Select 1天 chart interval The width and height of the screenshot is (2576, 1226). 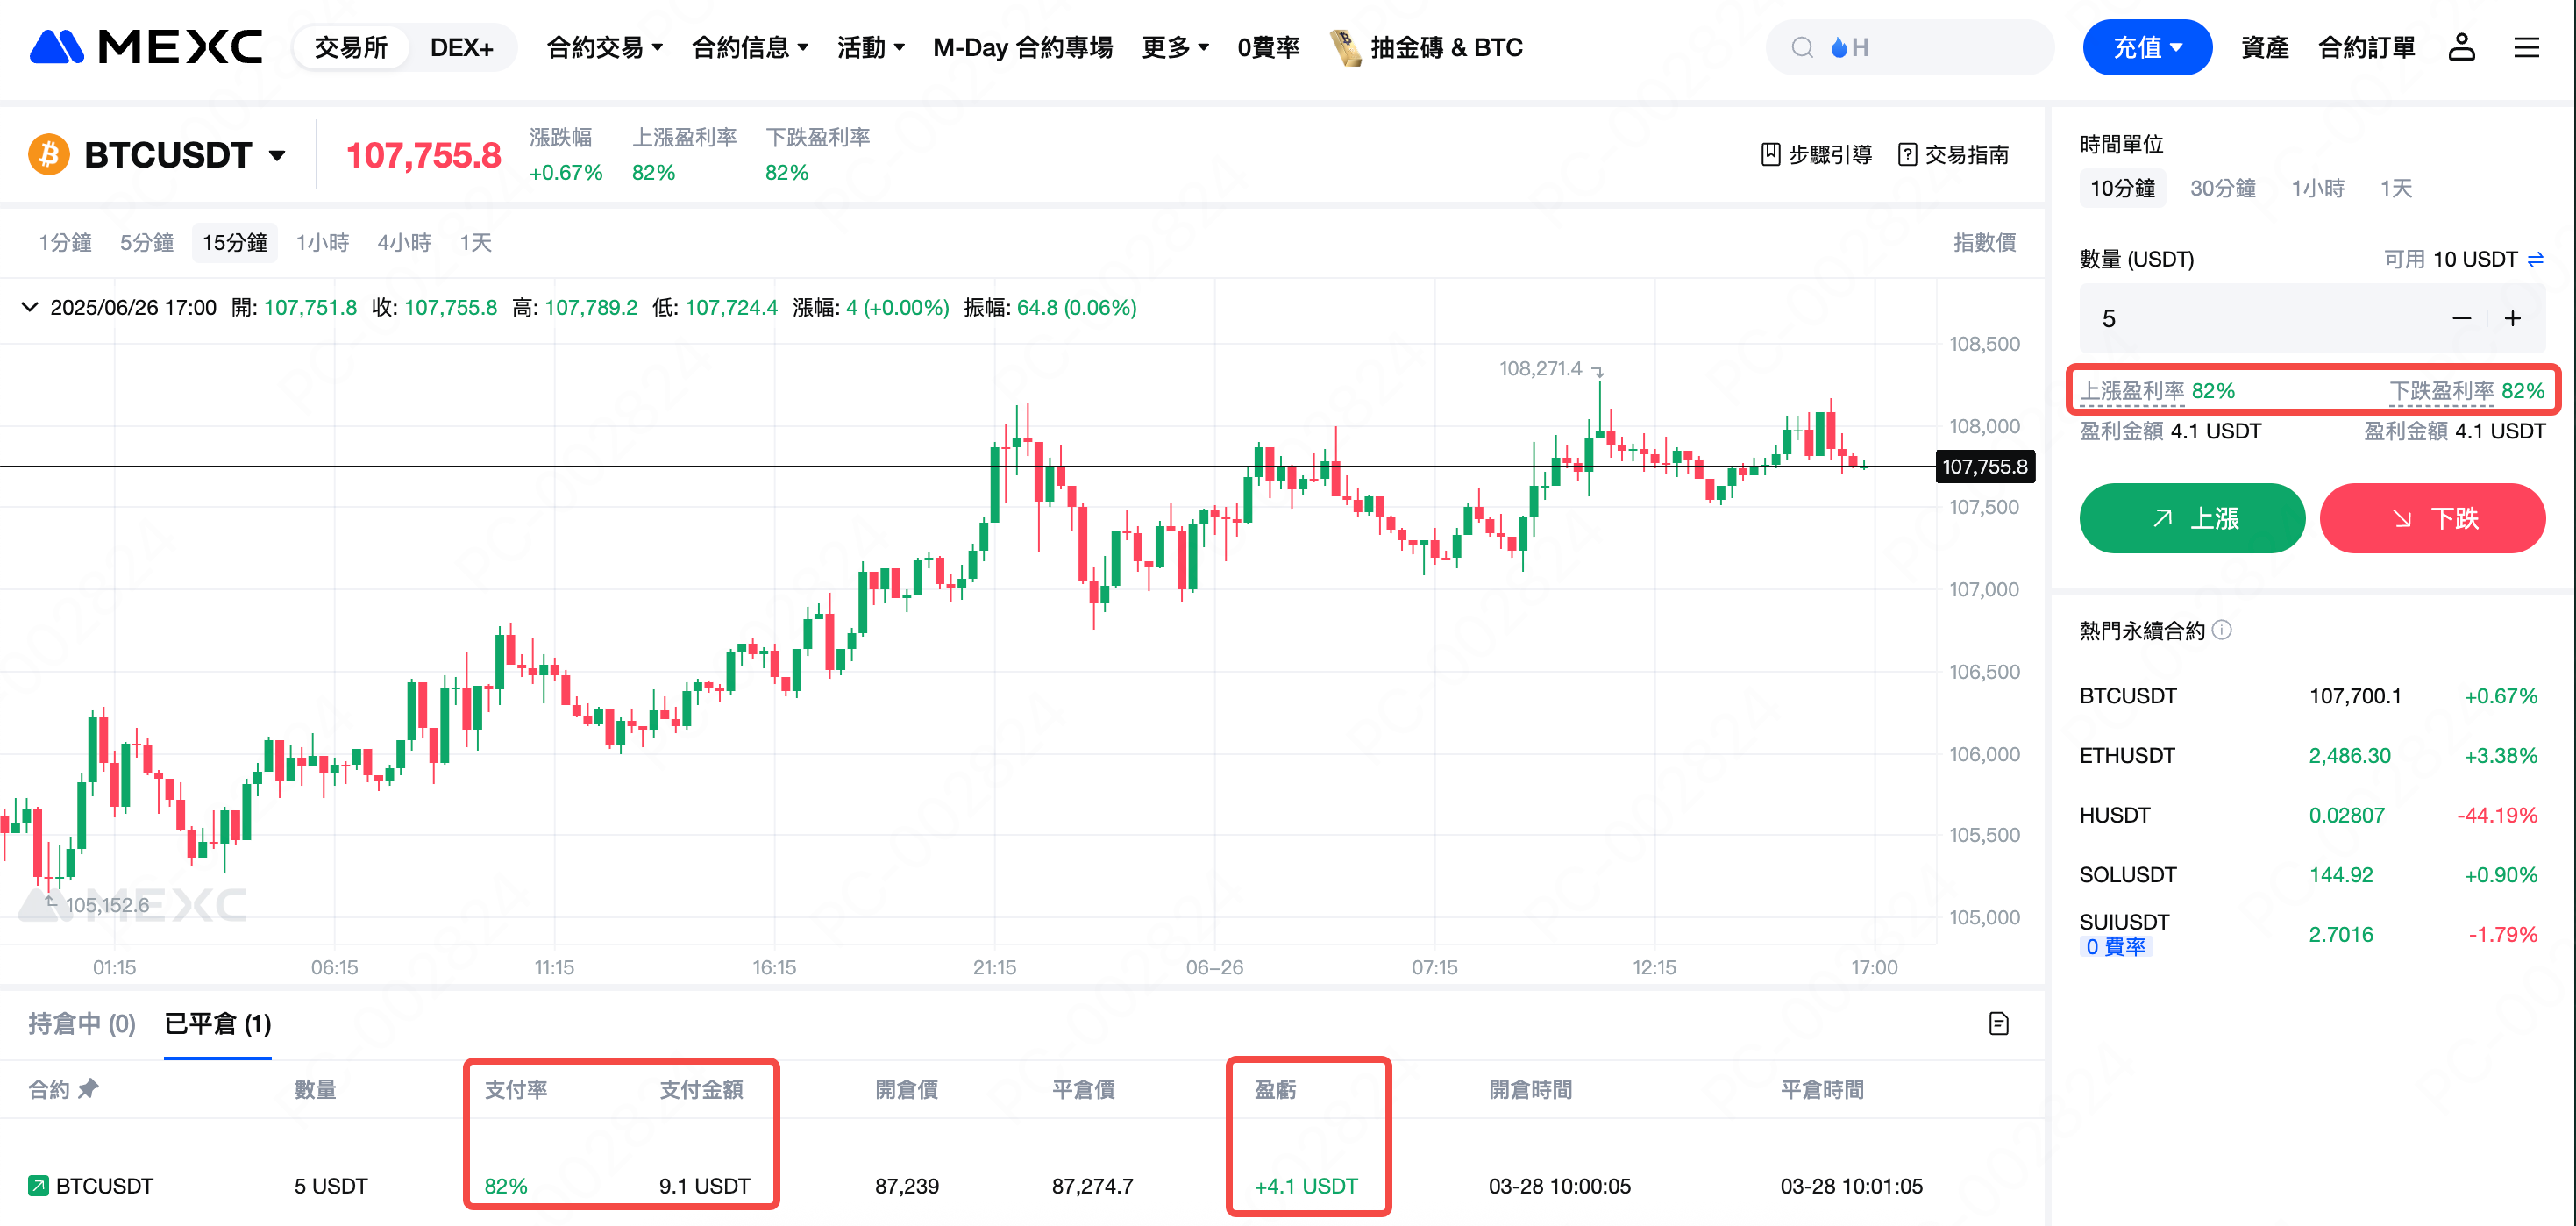(475, 242)
